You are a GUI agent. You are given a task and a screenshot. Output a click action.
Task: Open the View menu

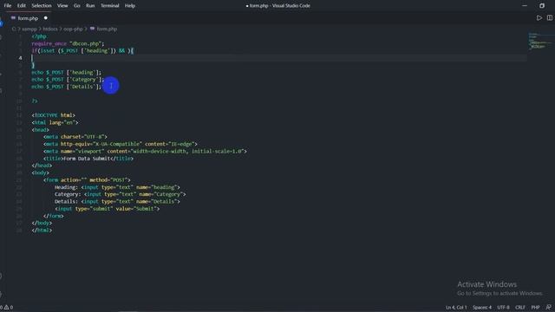click(62, 6)
